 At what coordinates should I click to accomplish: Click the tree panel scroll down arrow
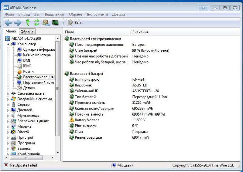click(x=58, y=153)
